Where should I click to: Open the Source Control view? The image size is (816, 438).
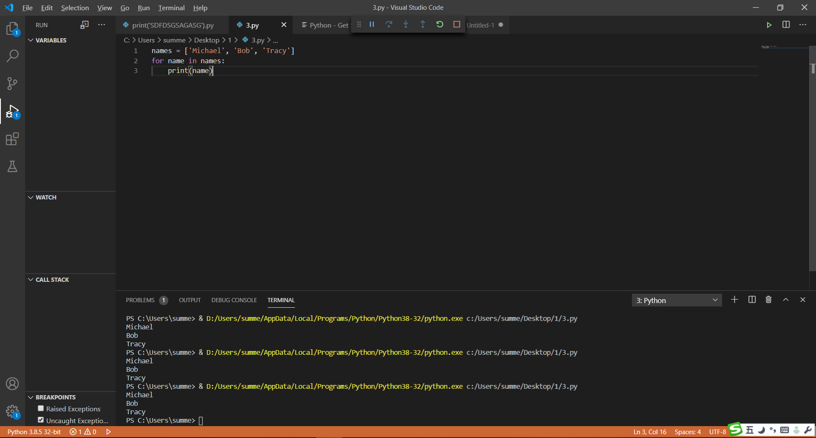12,83
